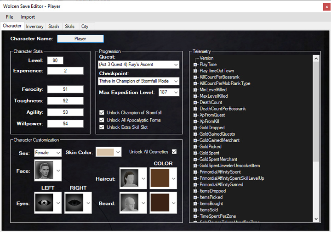Pick the Skin Color swatch
The width and height of the screenshot is (331, 232).
[x=105, y=152]
